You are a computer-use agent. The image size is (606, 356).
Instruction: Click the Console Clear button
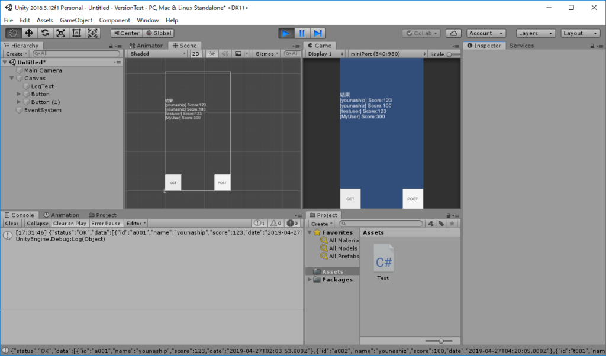click(12, 224)
